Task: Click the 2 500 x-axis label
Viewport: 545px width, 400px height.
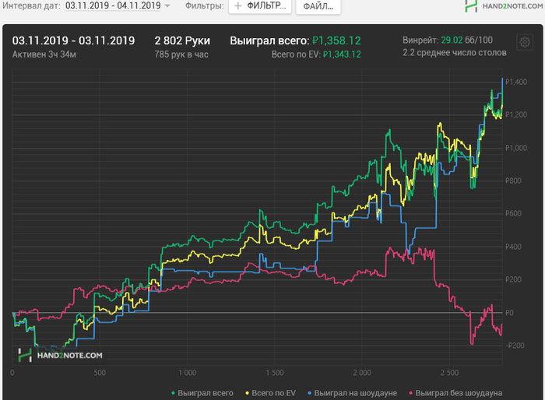Action: [x=449, y=373]
